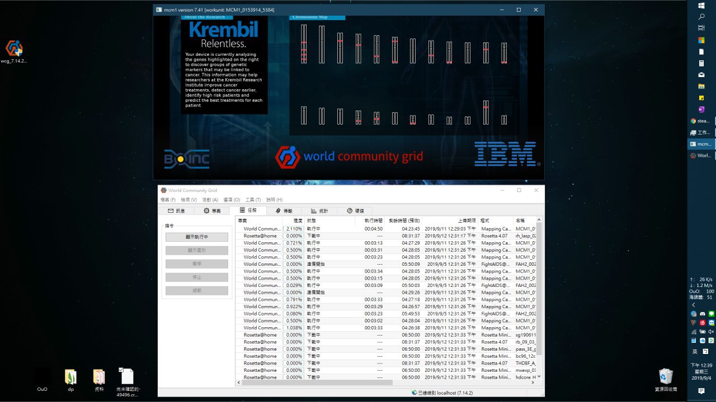The width and height of the screenshot is (716, 402).
Task: Sort tasks by the 狀態 column header
Action: tap(330, 221)
